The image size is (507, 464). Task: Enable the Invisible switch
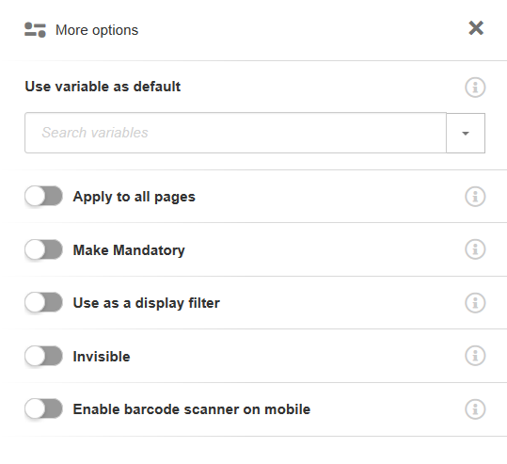(43, 356)
